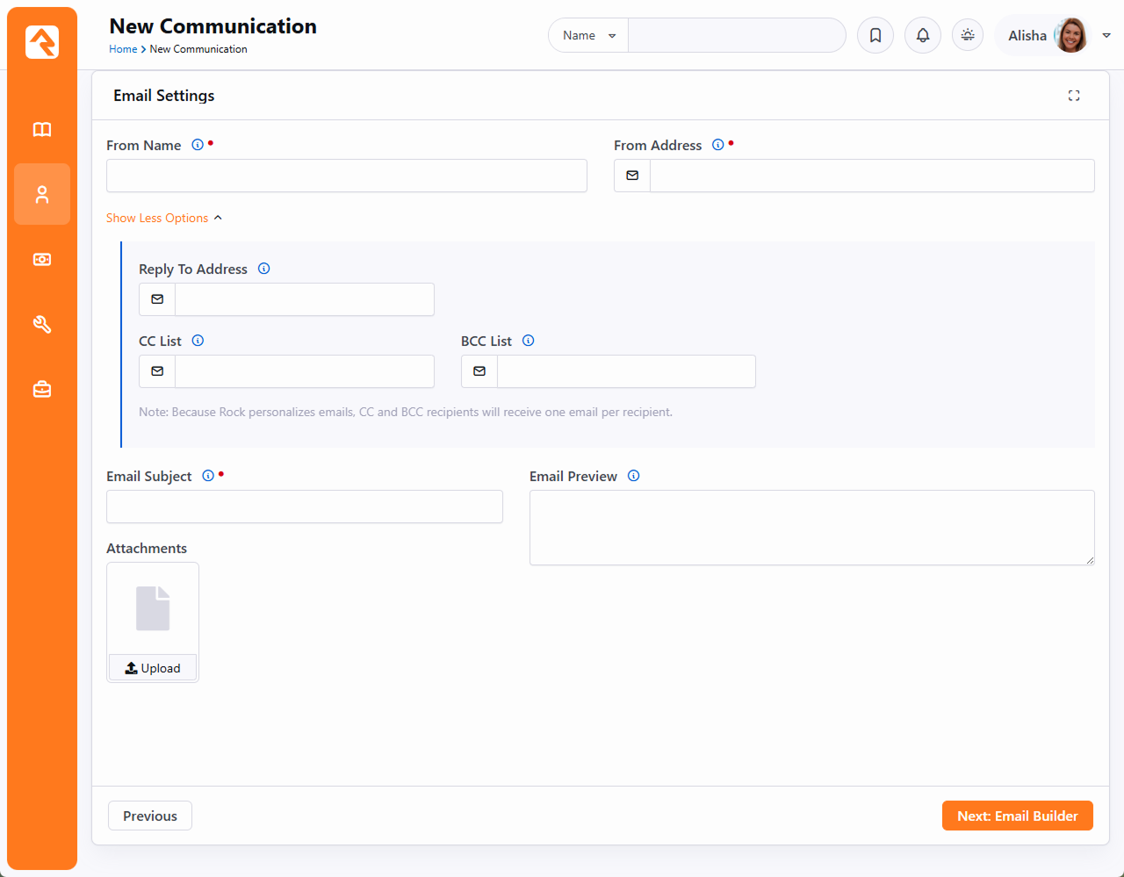Open the notifications bell
1124x877 pixels.
pyautogui.click(x=923, y=35)
